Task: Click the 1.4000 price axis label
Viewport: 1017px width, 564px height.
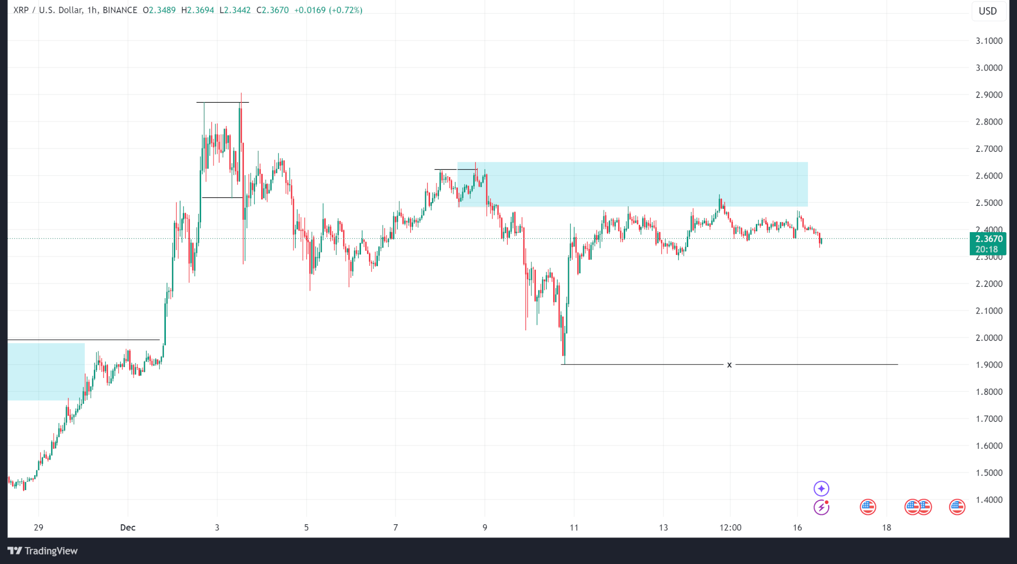Action: pos(989,500)
